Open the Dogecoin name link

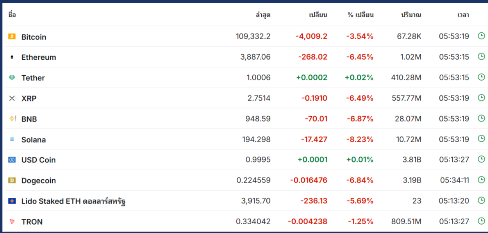click(x=38, y=180)
